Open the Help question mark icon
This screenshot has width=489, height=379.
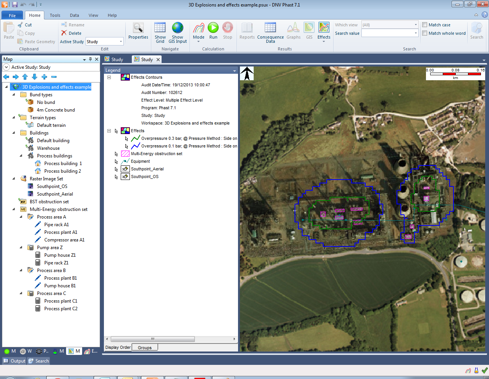484,15
